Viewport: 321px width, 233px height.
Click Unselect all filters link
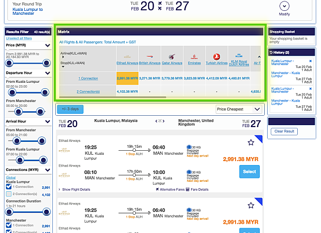(19, 38)
